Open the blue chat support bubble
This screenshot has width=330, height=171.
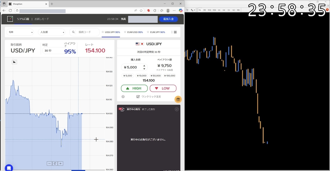pyautogui.click(x=9, y=168)
